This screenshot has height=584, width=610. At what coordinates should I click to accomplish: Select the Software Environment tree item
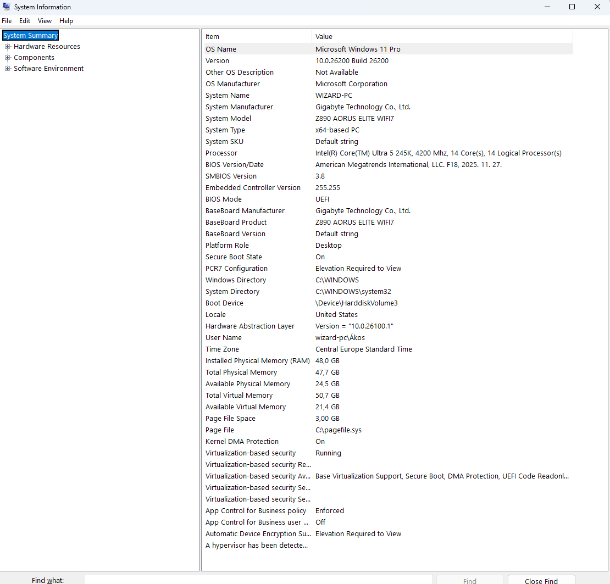[48, 69]
